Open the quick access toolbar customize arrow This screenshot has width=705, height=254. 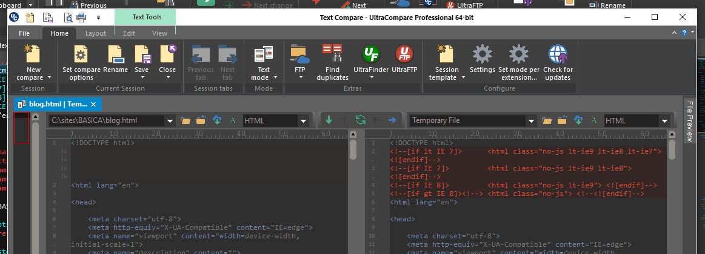pos(98,18)
